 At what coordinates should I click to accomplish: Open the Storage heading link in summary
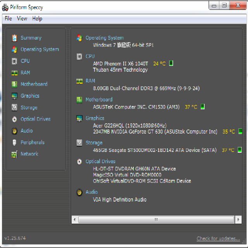[x=94, y=143]
